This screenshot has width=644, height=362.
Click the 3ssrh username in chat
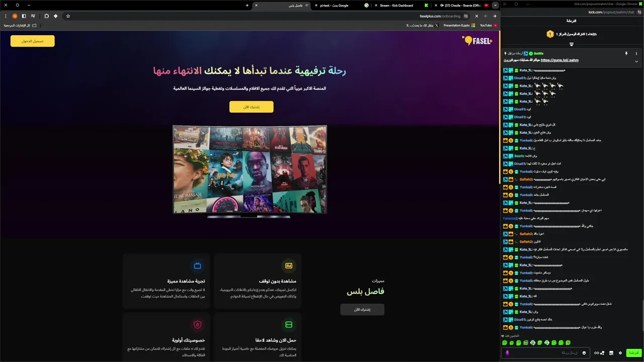(519, 156)
